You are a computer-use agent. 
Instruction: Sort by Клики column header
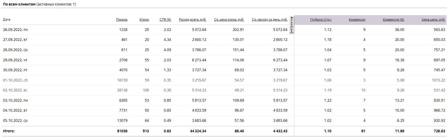pyautogui.click(x=144, y=20)
